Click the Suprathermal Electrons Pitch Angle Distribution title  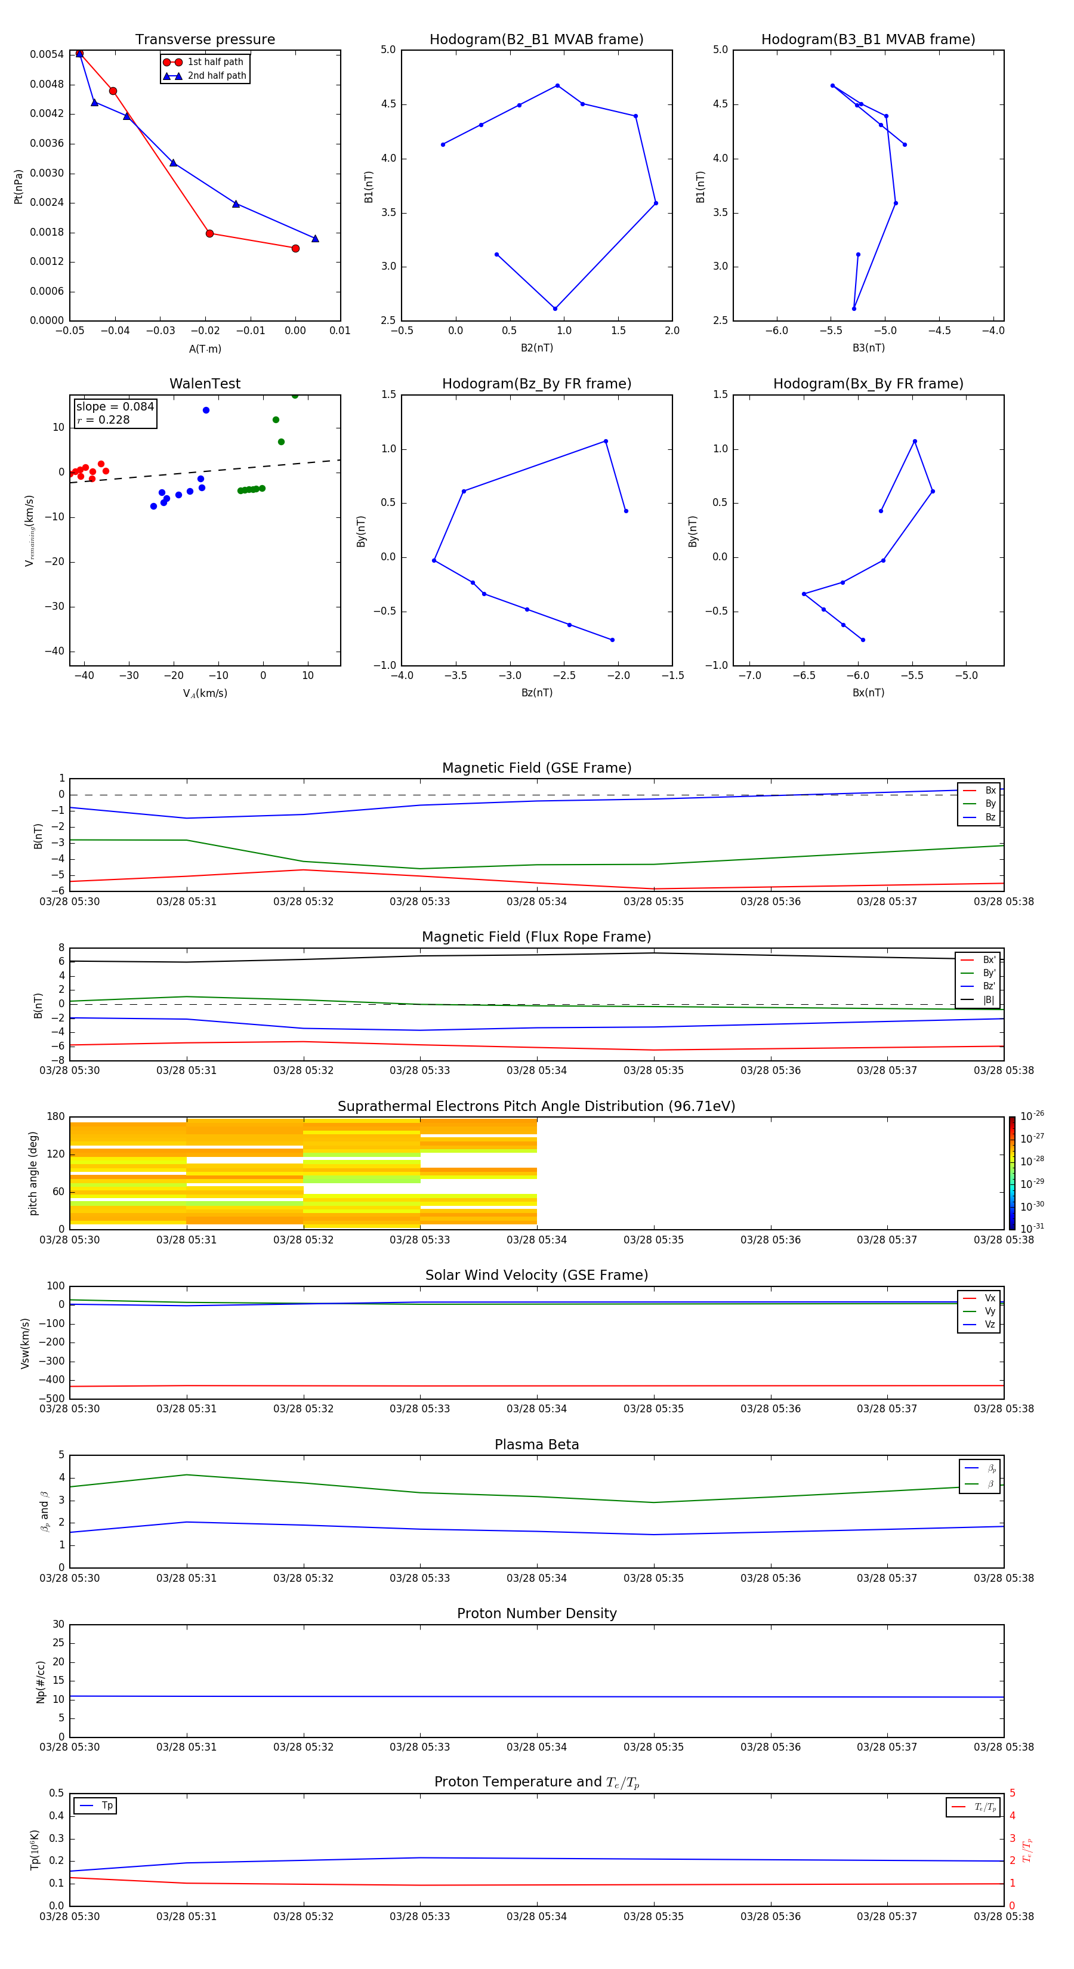(536, 1107)
